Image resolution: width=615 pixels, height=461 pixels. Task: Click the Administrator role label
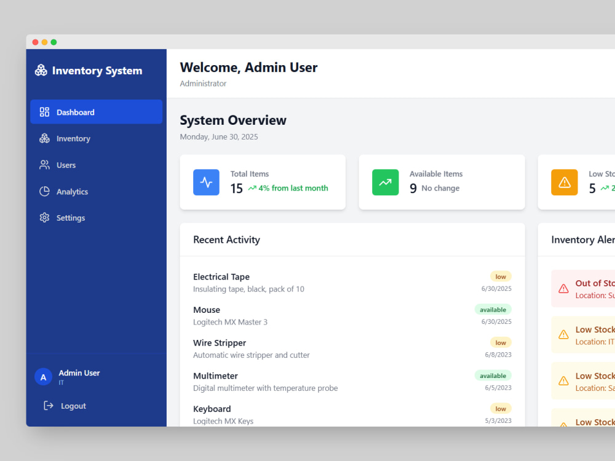[x=203, y=84]
